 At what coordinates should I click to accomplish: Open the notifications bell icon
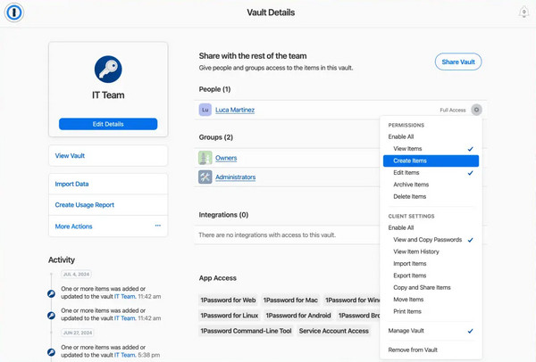523,12
